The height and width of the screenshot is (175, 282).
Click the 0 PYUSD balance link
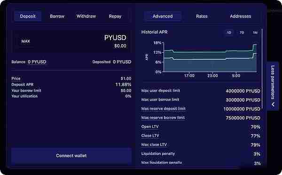[x=37, y=62]
